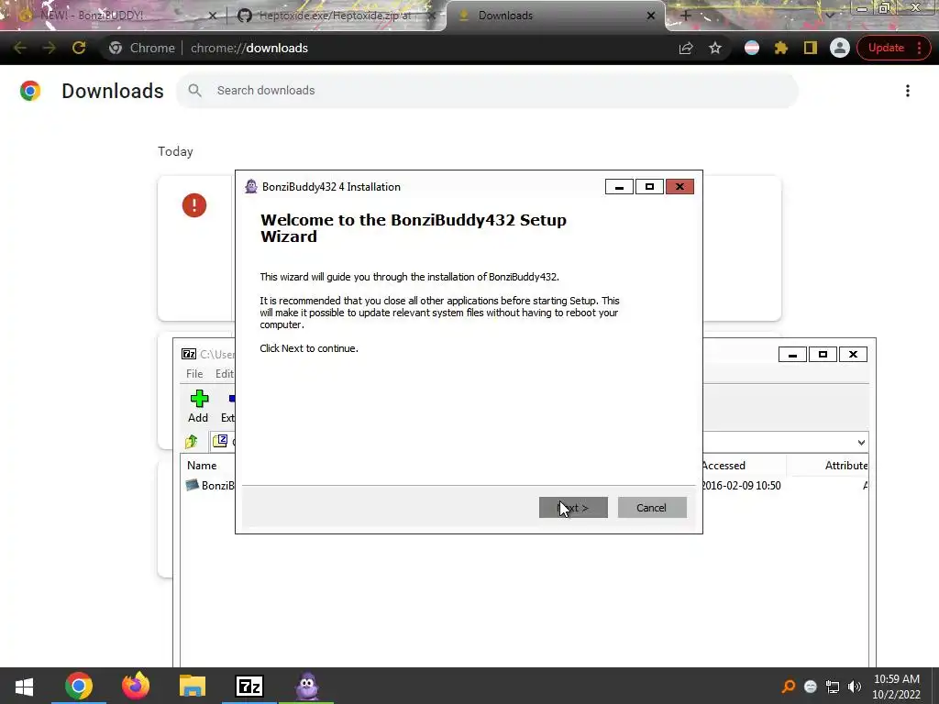
Task: Maximize the BonziBuddy432 installer window
Action: pos(649,187)
